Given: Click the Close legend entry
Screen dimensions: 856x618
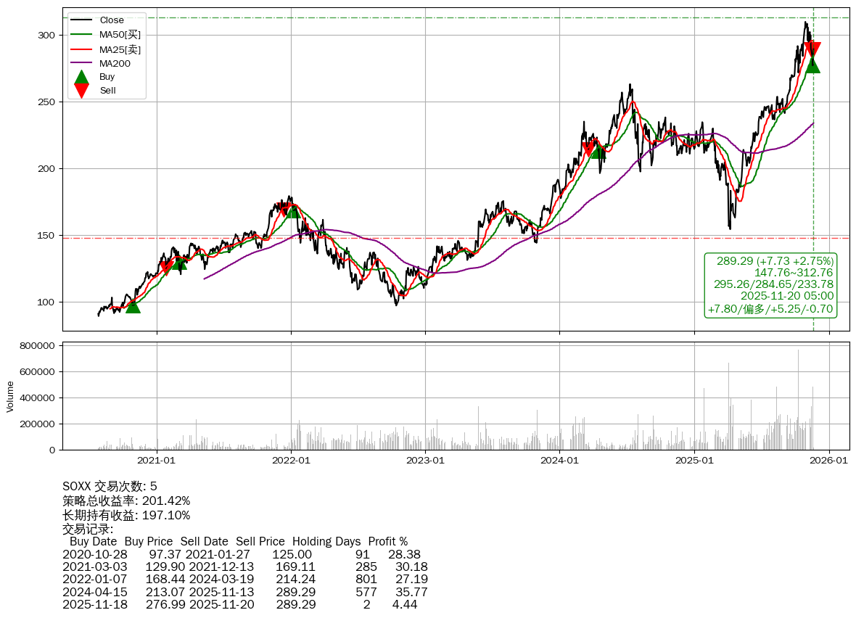Looking at the screenshot, I should 111,20.
